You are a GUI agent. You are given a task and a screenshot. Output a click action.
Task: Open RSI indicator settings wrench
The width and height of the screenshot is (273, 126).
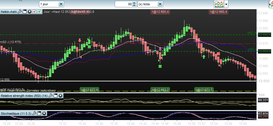(x=50, y=95)
